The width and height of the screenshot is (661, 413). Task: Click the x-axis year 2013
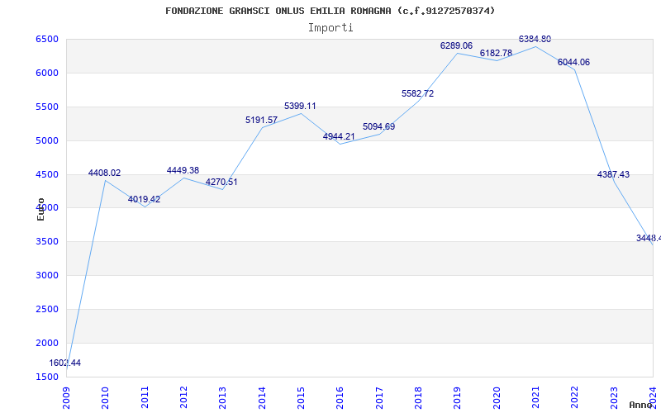click(x=222, y=398)
